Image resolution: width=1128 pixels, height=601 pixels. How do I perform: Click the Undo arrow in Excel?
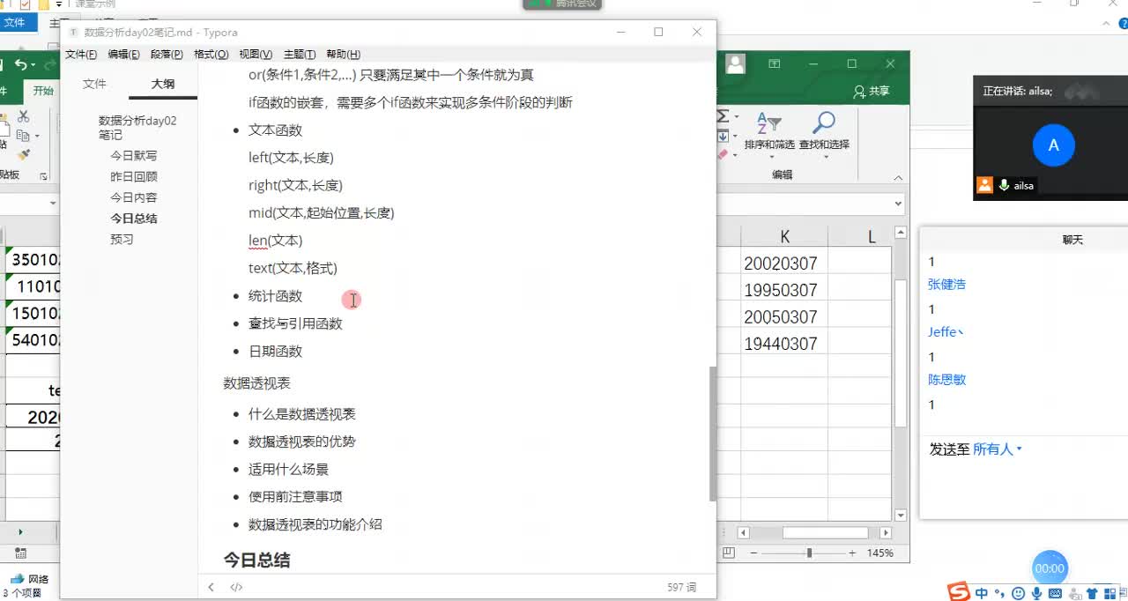20,64
